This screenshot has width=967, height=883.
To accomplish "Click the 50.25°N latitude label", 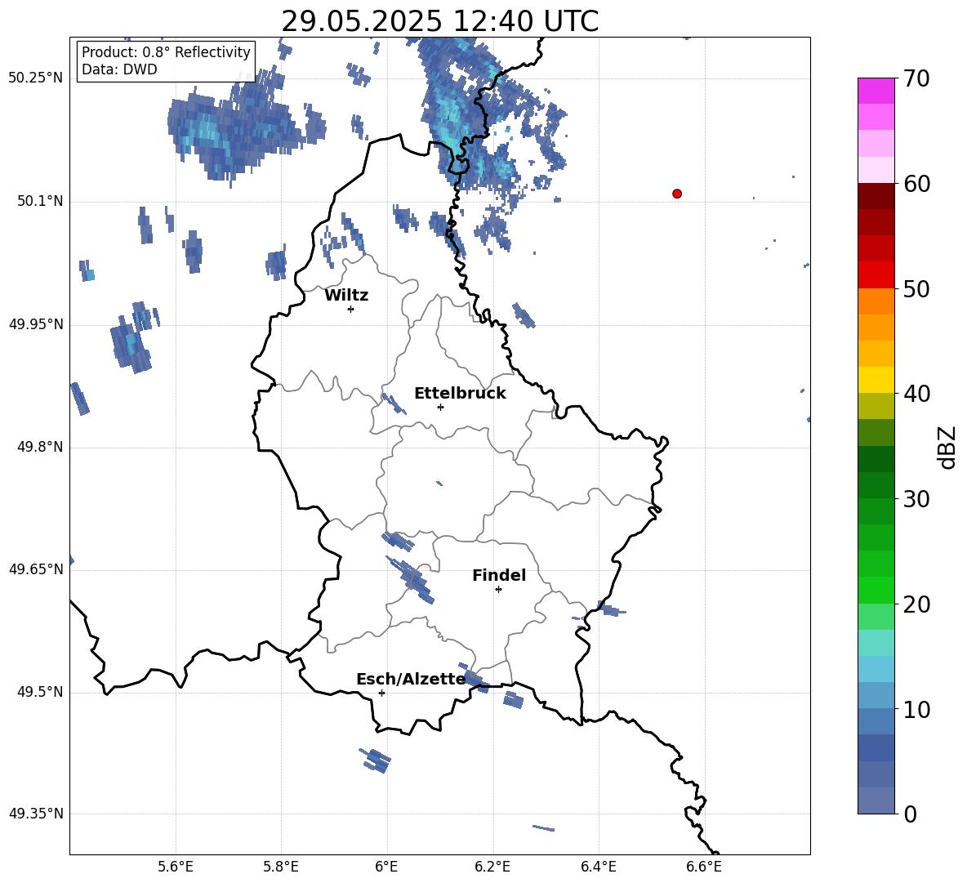I will 36,78.
